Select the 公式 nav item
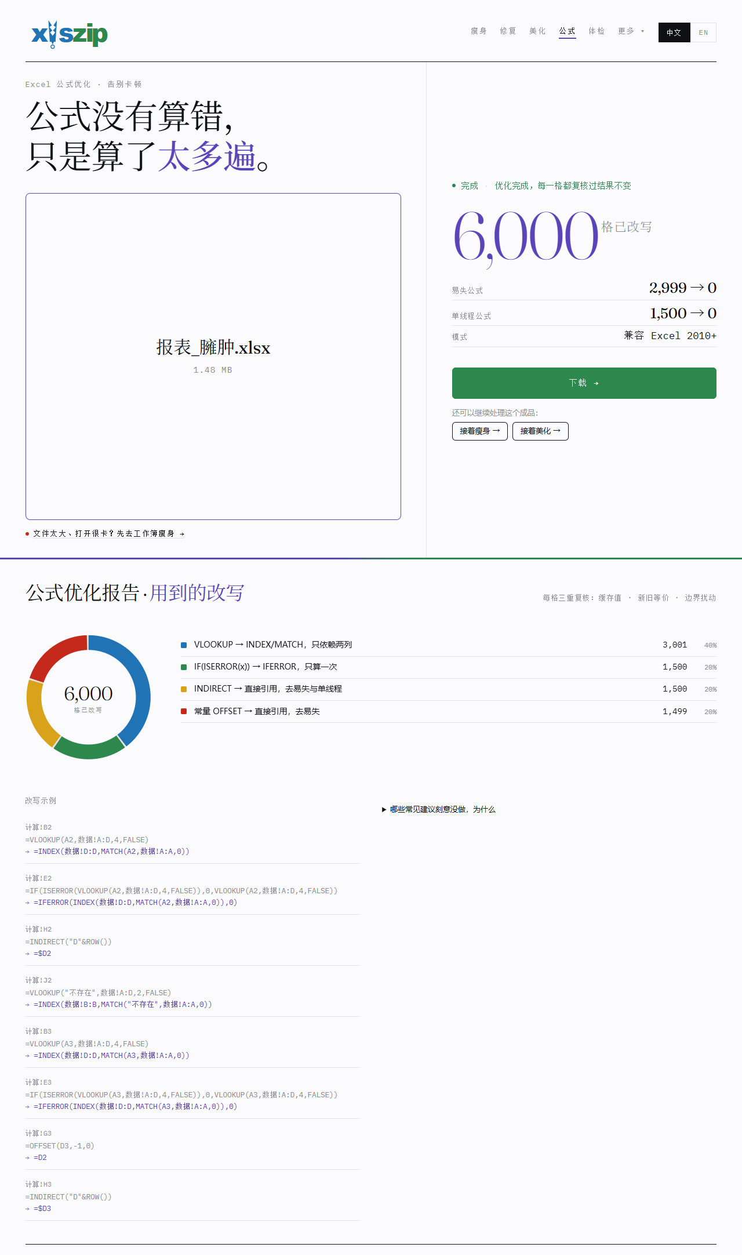Image resolution: width=742 pixels, height=1255 pixels. coord(568,31)
